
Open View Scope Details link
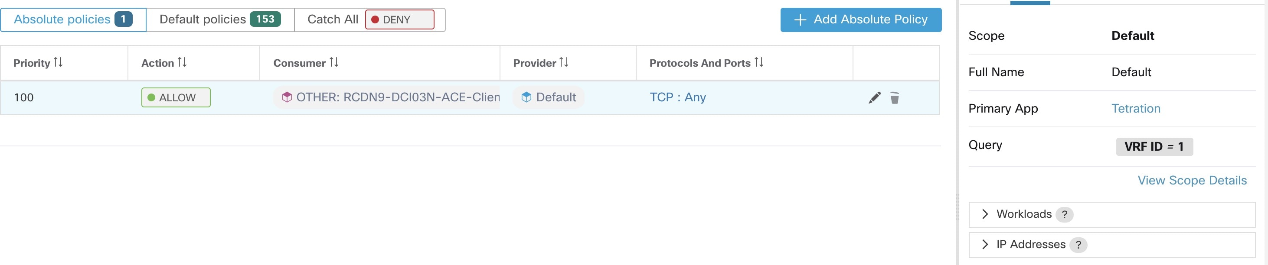(1192, 181)
